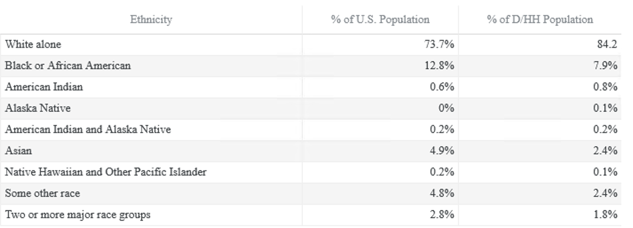633x228 pixels.
Task: Click the Ethnicity column header
Action: tap(151, 20)
